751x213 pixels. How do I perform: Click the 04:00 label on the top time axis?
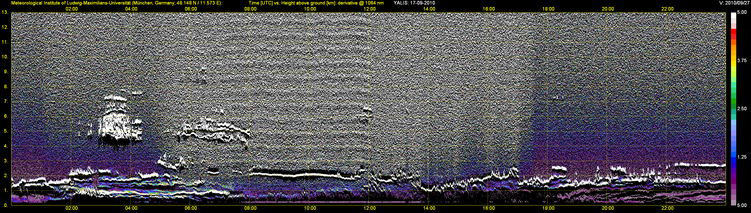(131, 9)
